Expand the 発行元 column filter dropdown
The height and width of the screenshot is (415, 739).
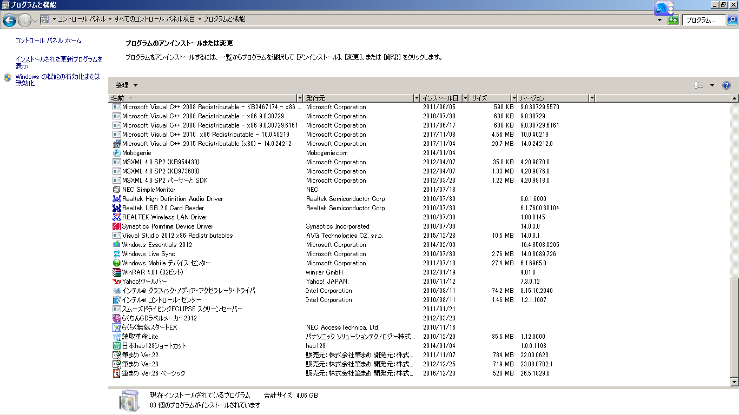pos(416,98)
